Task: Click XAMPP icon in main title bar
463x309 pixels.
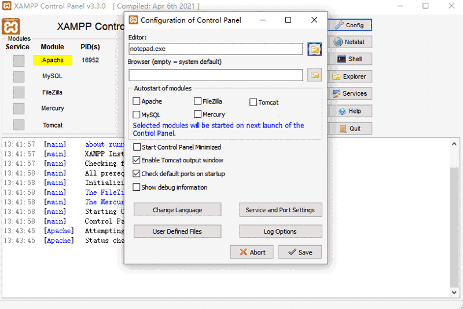Action: [7, 6]
